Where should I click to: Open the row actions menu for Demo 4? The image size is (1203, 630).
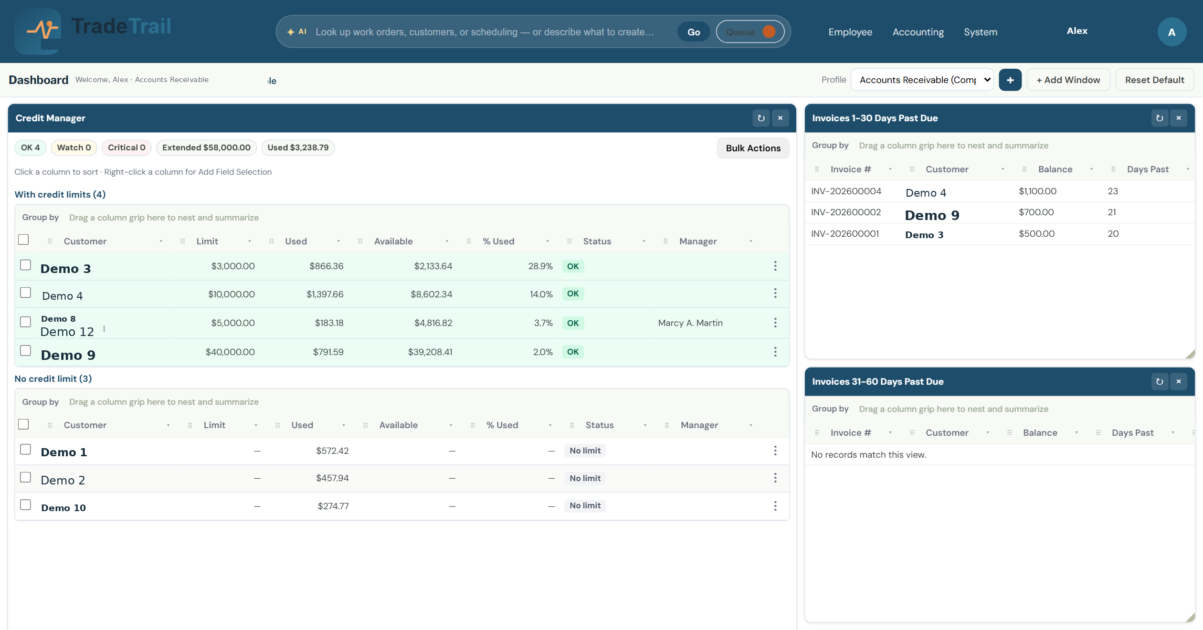pyautogui.click(x=775, y=293)
